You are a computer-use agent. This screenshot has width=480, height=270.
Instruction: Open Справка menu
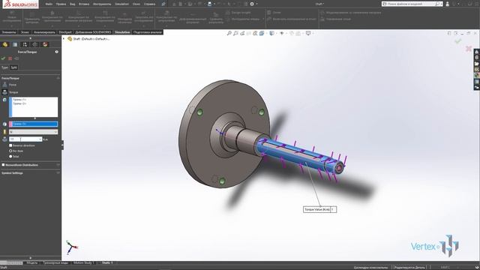(149, 4)
